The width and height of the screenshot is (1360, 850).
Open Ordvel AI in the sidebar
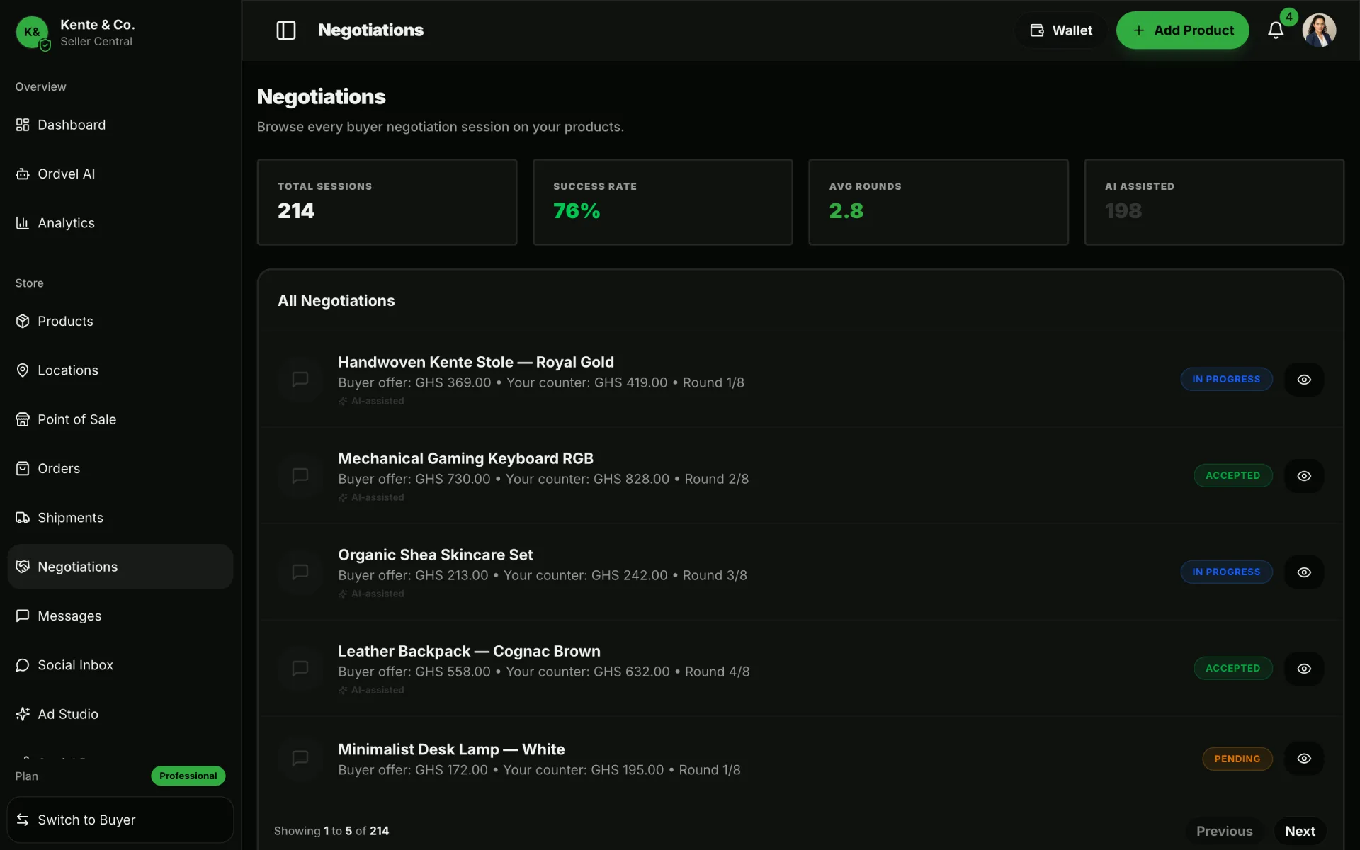[x=120, y=174]
